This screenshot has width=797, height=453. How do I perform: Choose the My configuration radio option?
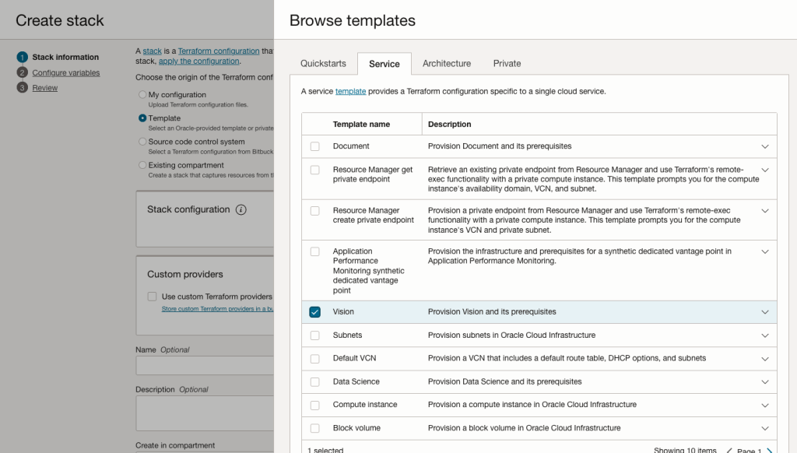142,95
